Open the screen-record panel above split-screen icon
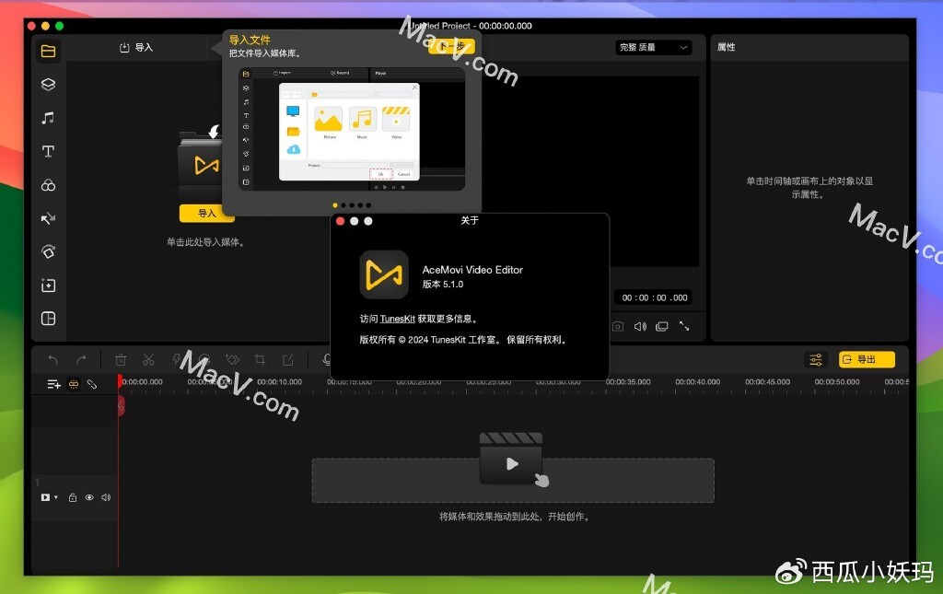 [x=48, y=285]
